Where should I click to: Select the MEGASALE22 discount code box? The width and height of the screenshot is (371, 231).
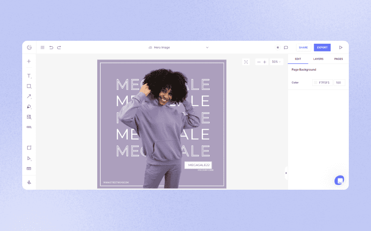click(198, 165)
